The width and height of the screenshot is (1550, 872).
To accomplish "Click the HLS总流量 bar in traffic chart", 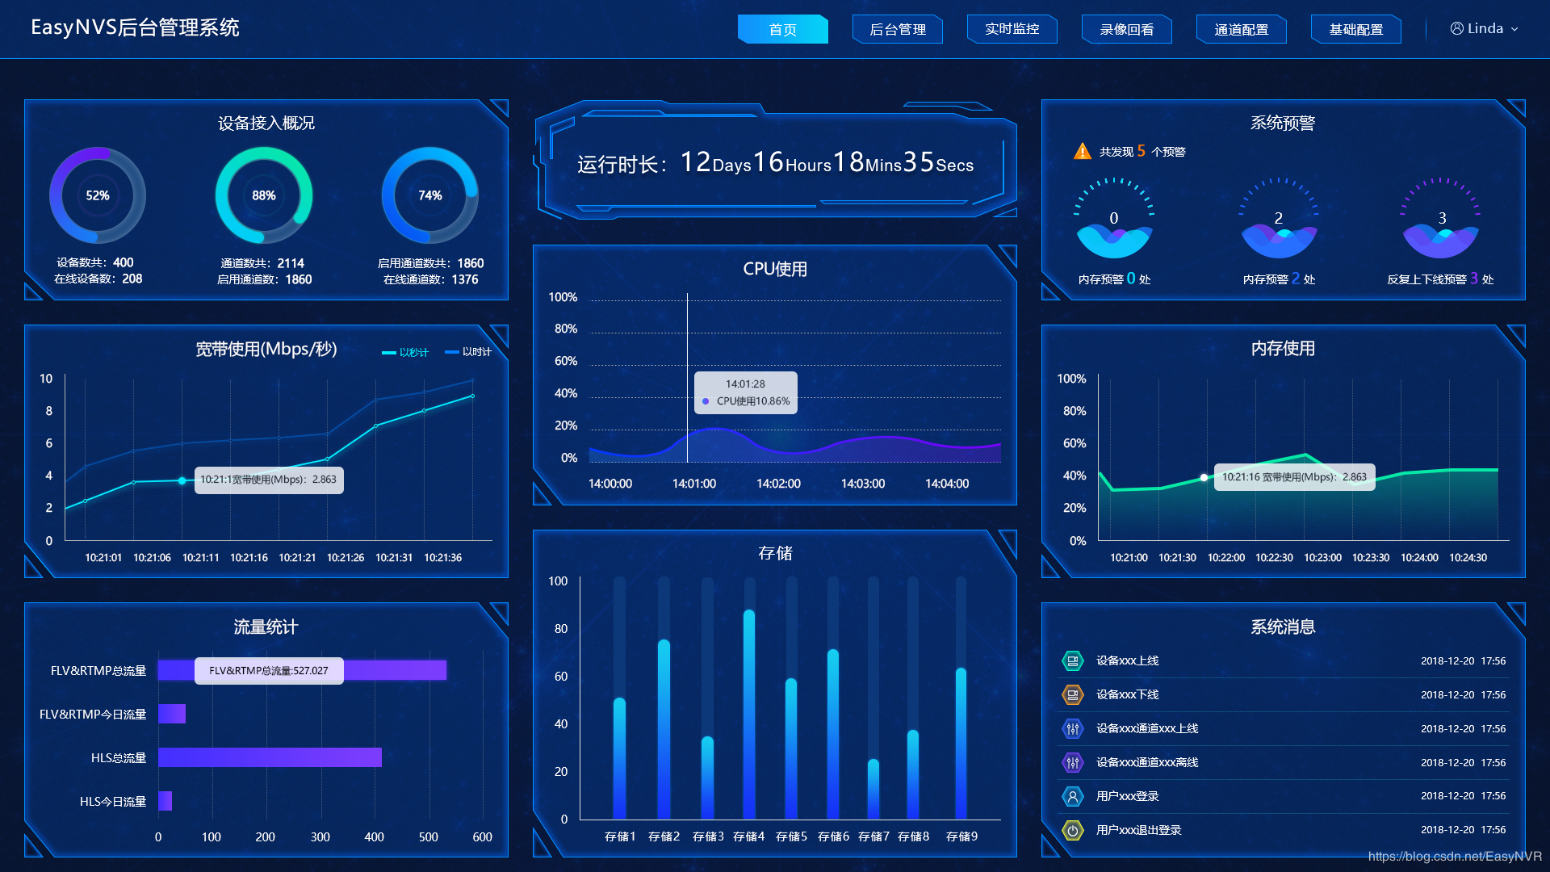I will [270, 758].
